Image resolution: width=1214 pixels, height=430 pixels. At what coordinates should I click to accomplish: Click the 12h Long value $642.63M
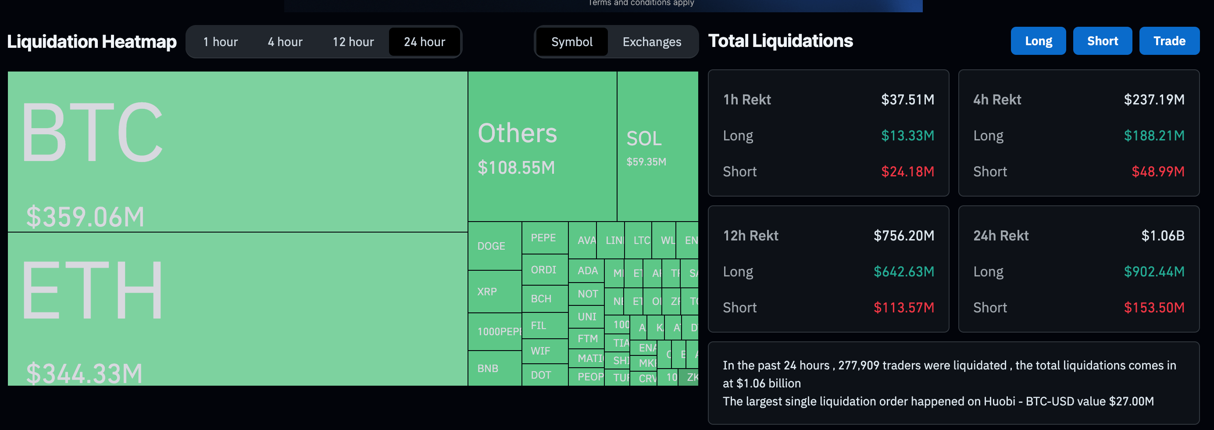point(903,271)
